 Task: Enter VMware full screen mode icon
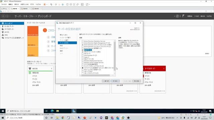tap(74, 4)
